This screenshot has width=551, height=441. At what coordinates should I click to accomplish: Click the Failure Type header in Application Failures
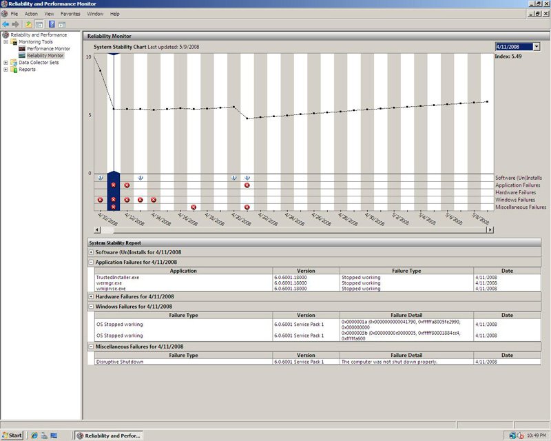click(406, 271)
